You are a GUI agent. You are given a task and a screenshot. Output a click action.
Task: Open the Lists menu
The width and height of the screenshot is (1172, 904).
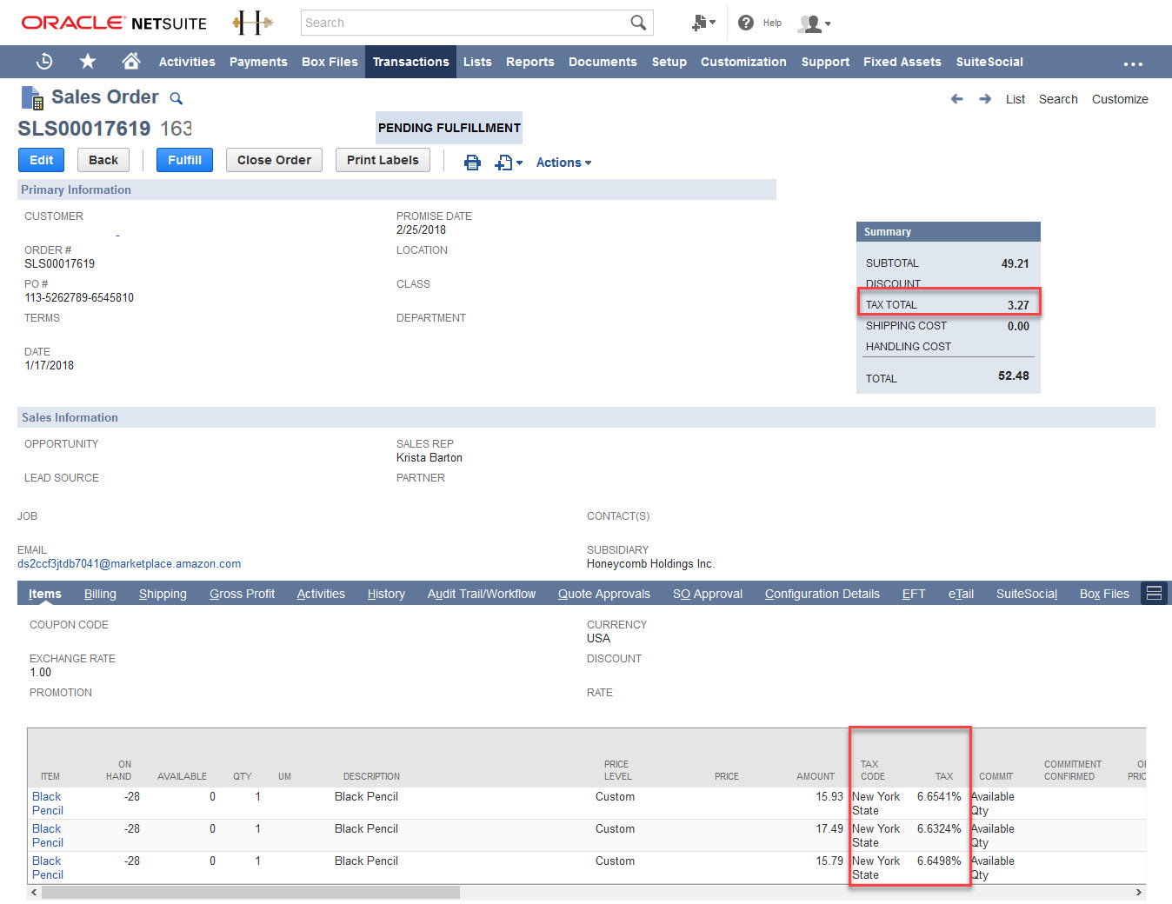coord(477,62)
